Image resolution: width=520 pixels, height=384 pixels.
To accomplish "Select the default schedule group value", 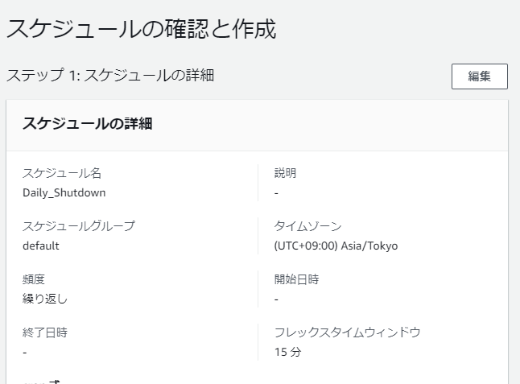I will click(x=41, y=246).
